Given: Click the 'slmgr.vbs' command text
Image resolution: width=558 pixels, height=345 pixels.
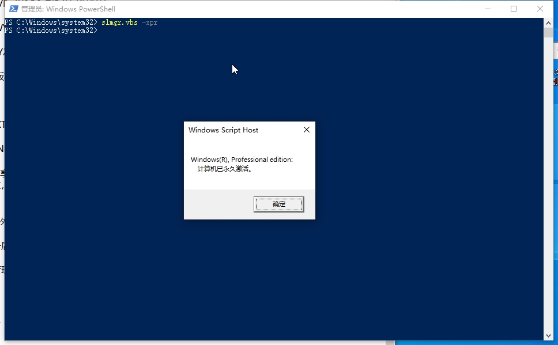Looking at the screenshot, I should coord(119,22).
